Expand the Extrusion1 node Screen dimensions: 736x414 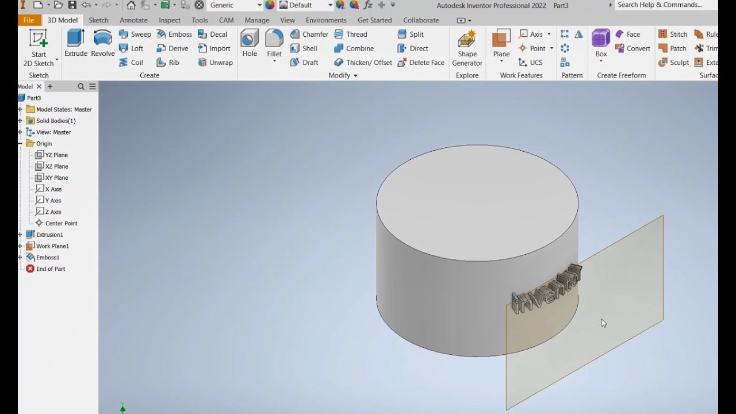20,235
